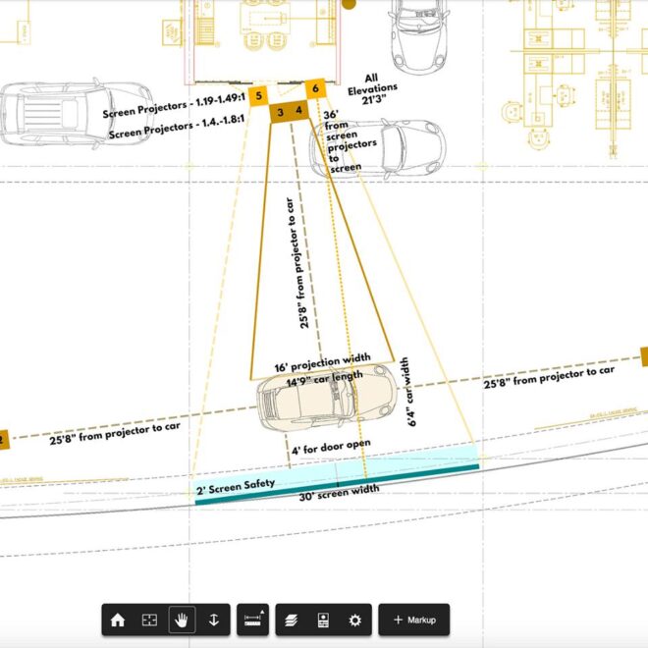Select "36' from screen projectors to screen" note
The image size is (648, 648).
pos(350,141)
